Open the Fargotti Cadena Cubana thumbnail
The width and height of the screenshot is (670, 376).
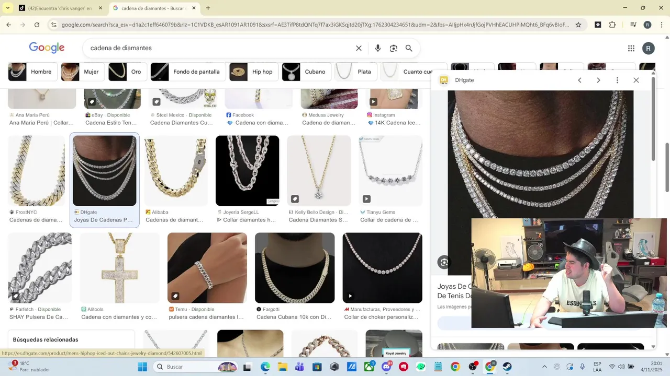point(295,268)
